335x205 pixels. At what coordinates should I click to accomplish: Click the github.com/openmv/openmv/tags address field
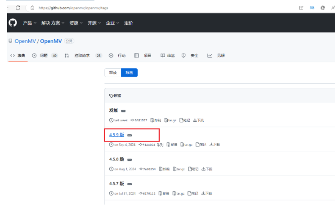click(73, 8)
